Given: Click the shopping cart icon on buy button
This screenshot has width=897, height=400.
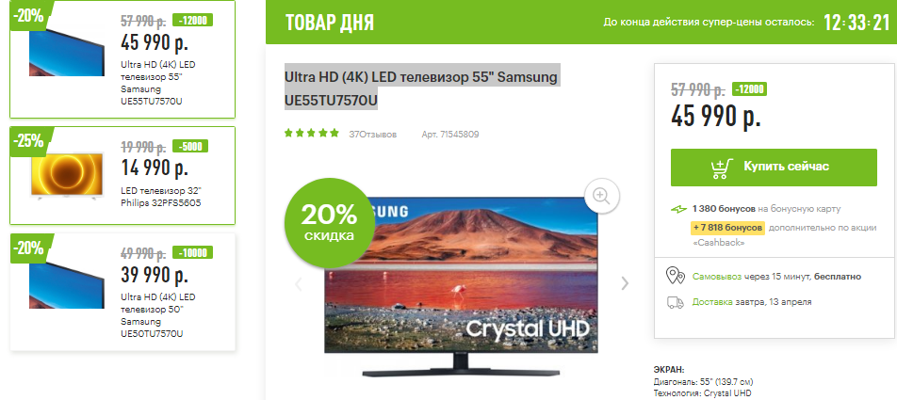Looking at the screenshot, I should click(x=722, y=167).
